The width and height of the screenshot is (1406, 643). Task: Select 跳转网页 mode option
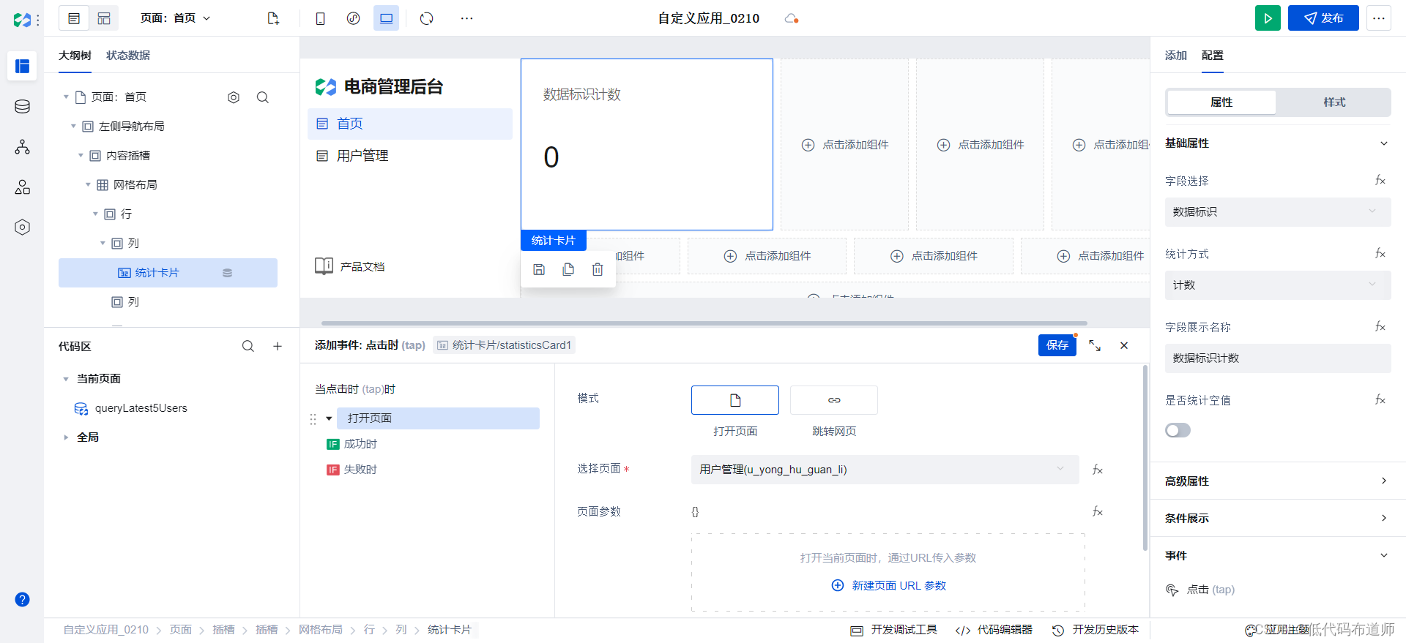coord(834,400)
